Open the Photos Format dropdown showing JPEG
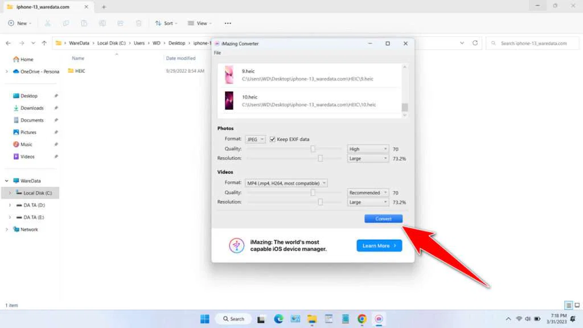The height and width of the screenshot is (328, 583). (255, 138)
